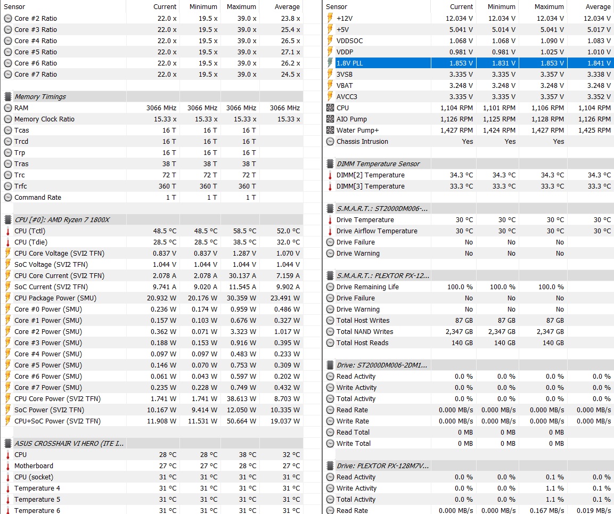614x514 pixels.
Task: Click the CPU [#0] AMD Ryzen chip icon
Action: [7, 220]
